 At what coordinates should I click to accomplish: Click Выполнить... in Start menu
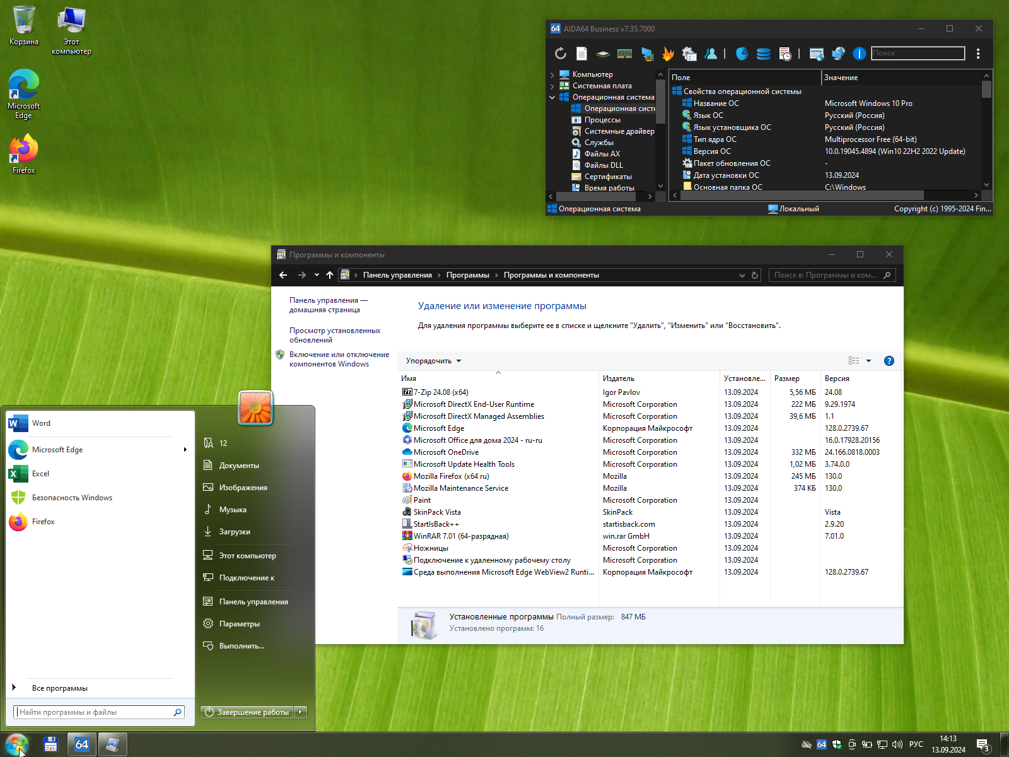[x=242, y=646]
